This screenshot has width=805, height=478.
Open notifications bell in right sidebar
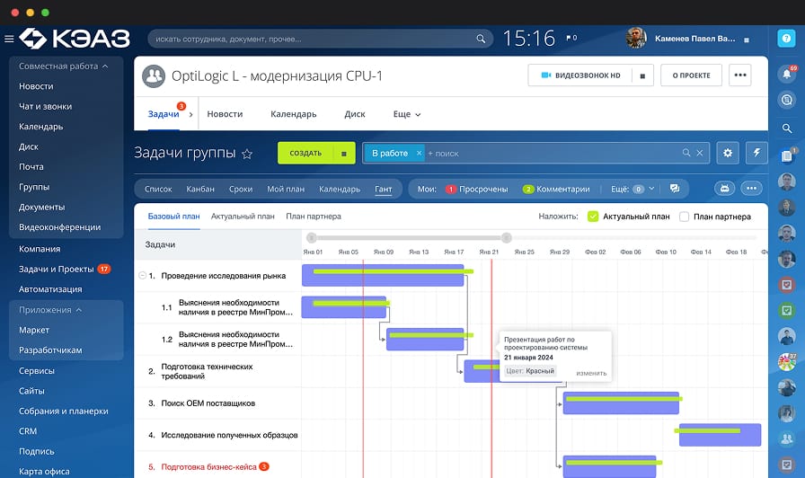coord(786,75)
